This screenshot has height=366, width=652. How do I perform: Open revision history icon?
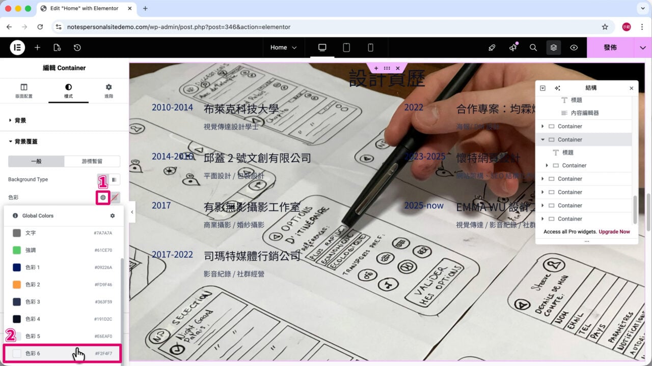[x=77, y=47]
